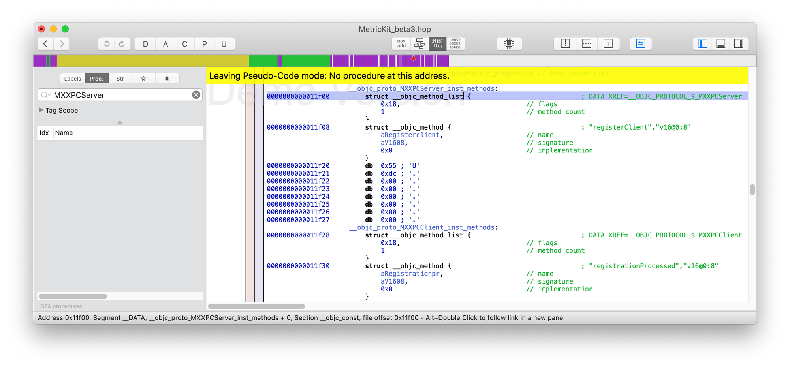Switch to assembly (mov add) view
Screen dimensions: 790x368
pos(401,43)
